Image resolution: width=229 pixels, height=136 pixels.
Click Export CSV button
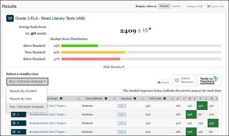pos(215,7)
